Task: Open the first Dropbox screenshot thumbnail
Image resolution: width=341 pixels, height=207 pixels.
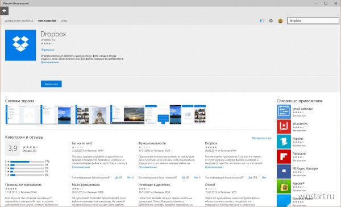Action: click(x=23, y=115)
